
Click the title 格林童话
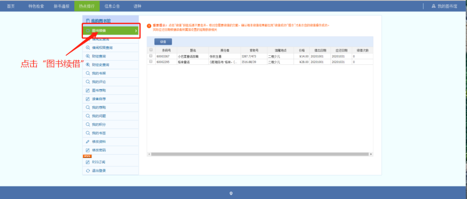click(x=183, y=62)
